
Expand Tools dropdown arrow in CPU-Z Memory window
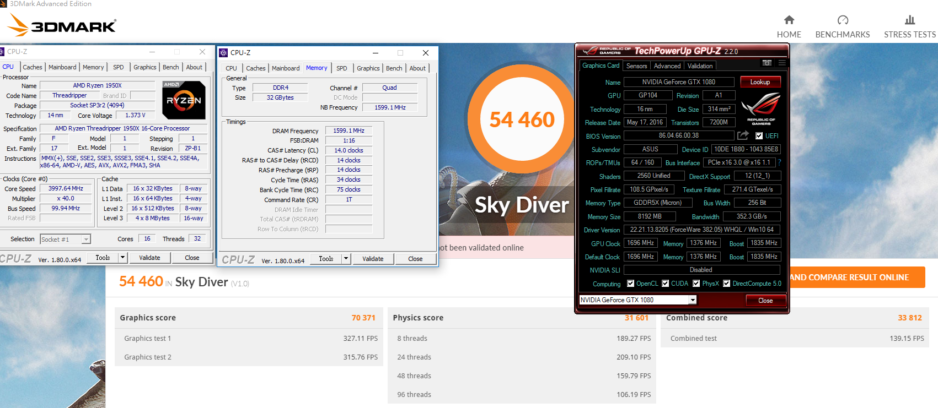pyautogui.click(x=346, y=258)
